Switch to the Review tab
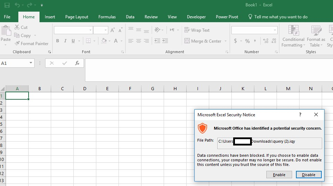This screenshot has width=333, height=186. click(151, 17)
